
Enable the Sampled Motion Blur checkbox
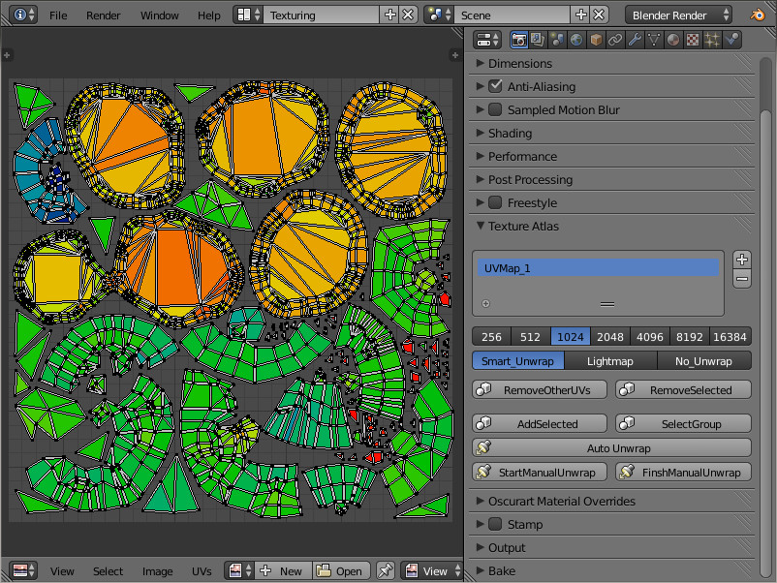(495, 109)
